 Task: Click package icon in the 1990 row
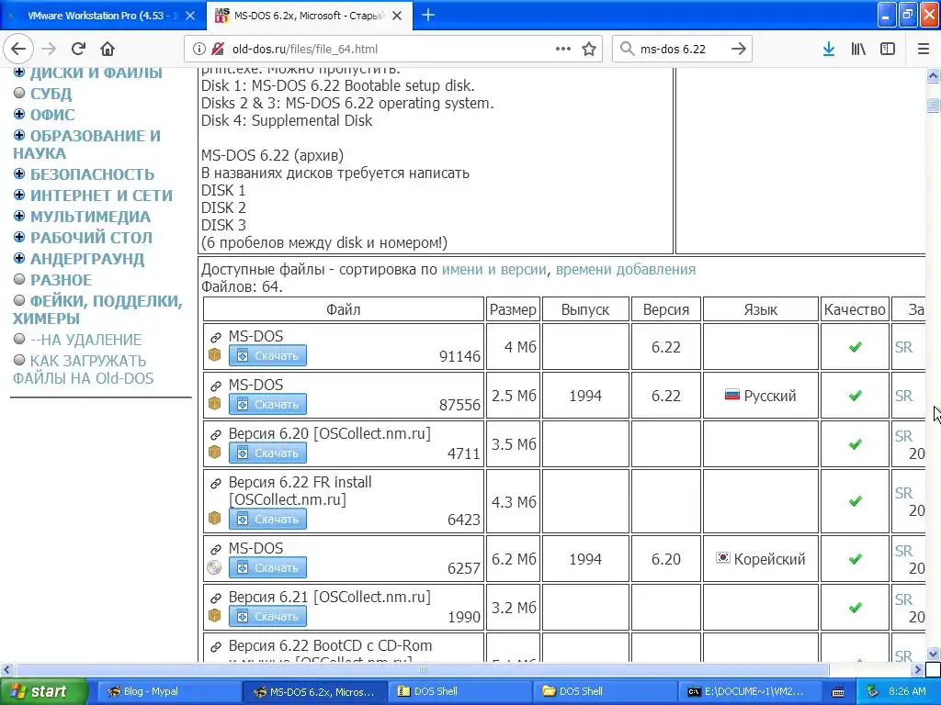(214, 616)
